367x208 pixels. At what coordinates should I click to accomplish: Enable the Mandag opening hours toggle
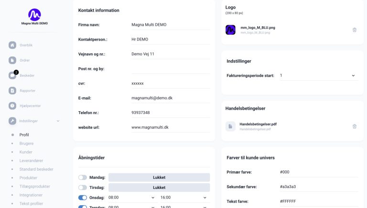click(83, 177)
